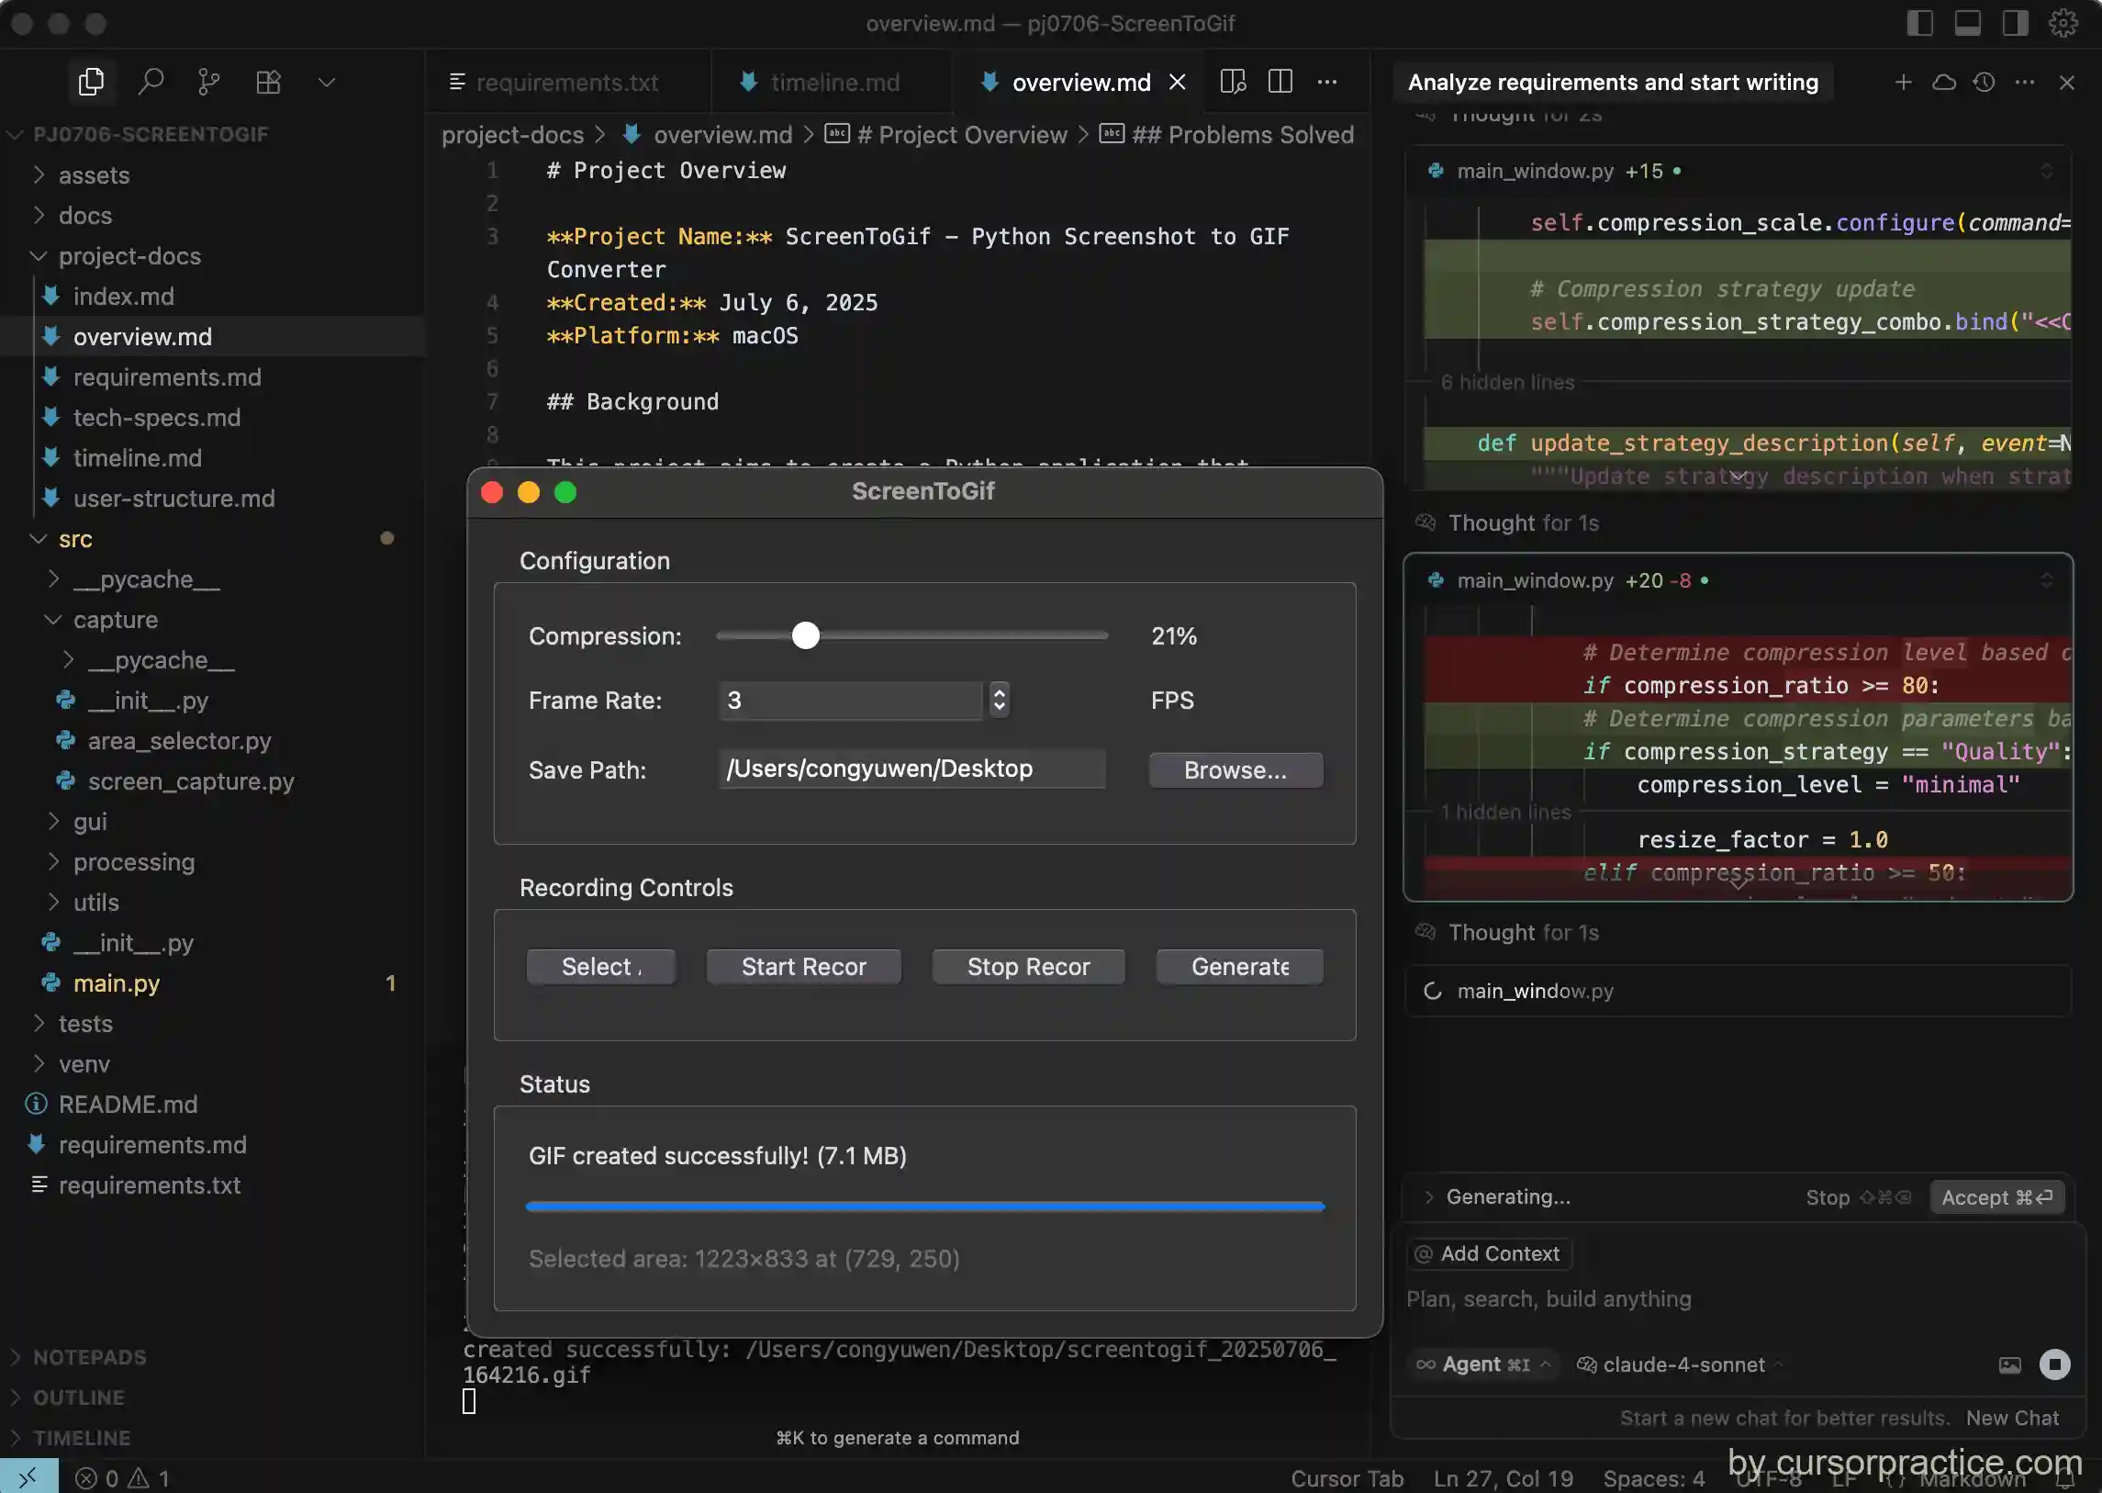Image resolution: width=2102 pixels, height=1493 pixels.
Task: Click the Browse... button
Action: (1235, 769)
